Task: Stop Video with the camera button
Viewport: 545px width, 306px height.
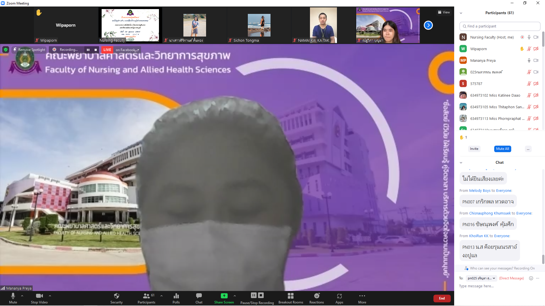Action: [39, 296]
